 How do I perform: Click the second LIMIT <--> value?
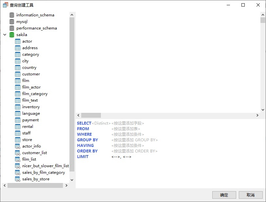pos(127,157)
